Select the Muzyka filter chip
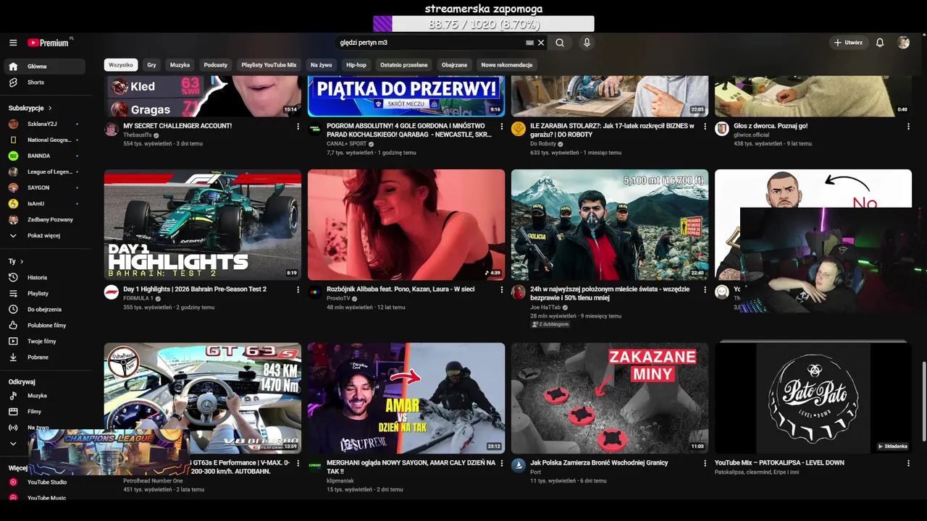The width and height of the screenshot is (927, 521). coord(180,65)
